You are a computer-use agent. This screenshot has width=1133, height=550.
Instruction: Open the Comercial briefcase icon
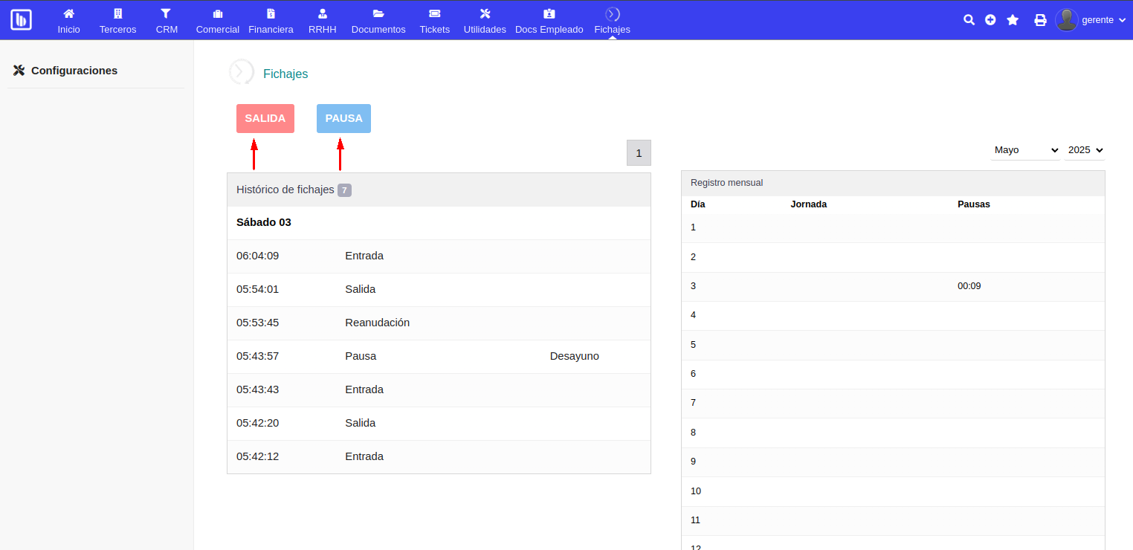[217, 13]
